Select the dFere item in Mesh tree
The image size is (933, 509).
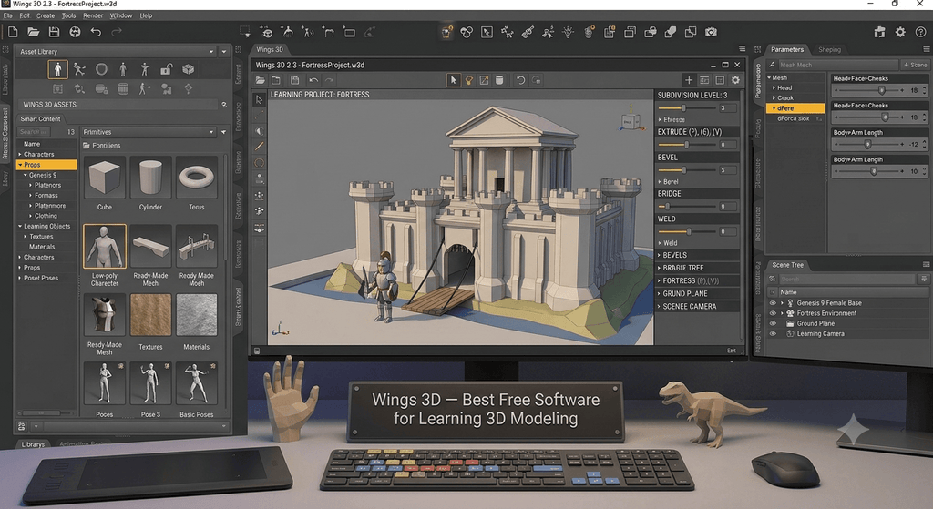point(795,108)
